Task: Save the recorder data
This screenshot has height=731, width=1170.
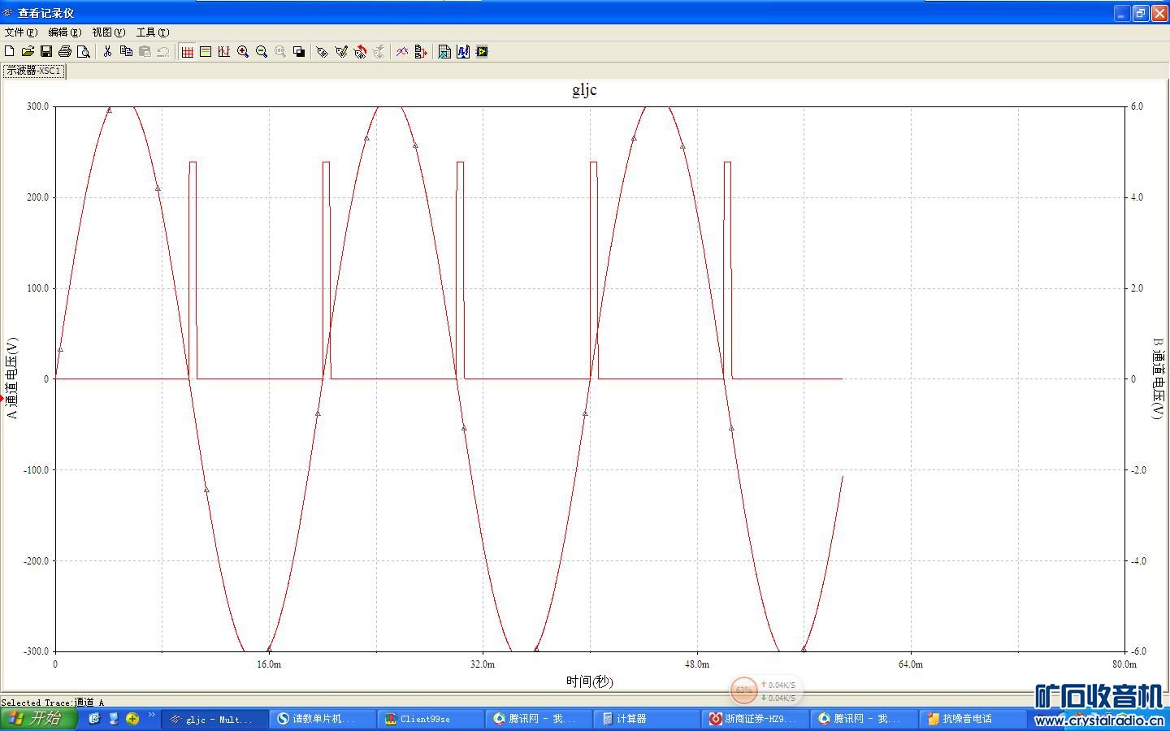Action: point(46,51)
